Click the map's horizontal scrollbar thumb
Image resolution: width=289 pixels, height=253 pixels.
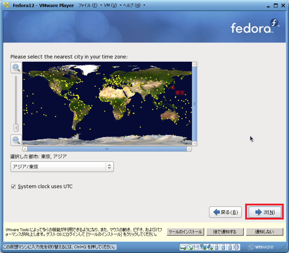(x=107, y=149)
